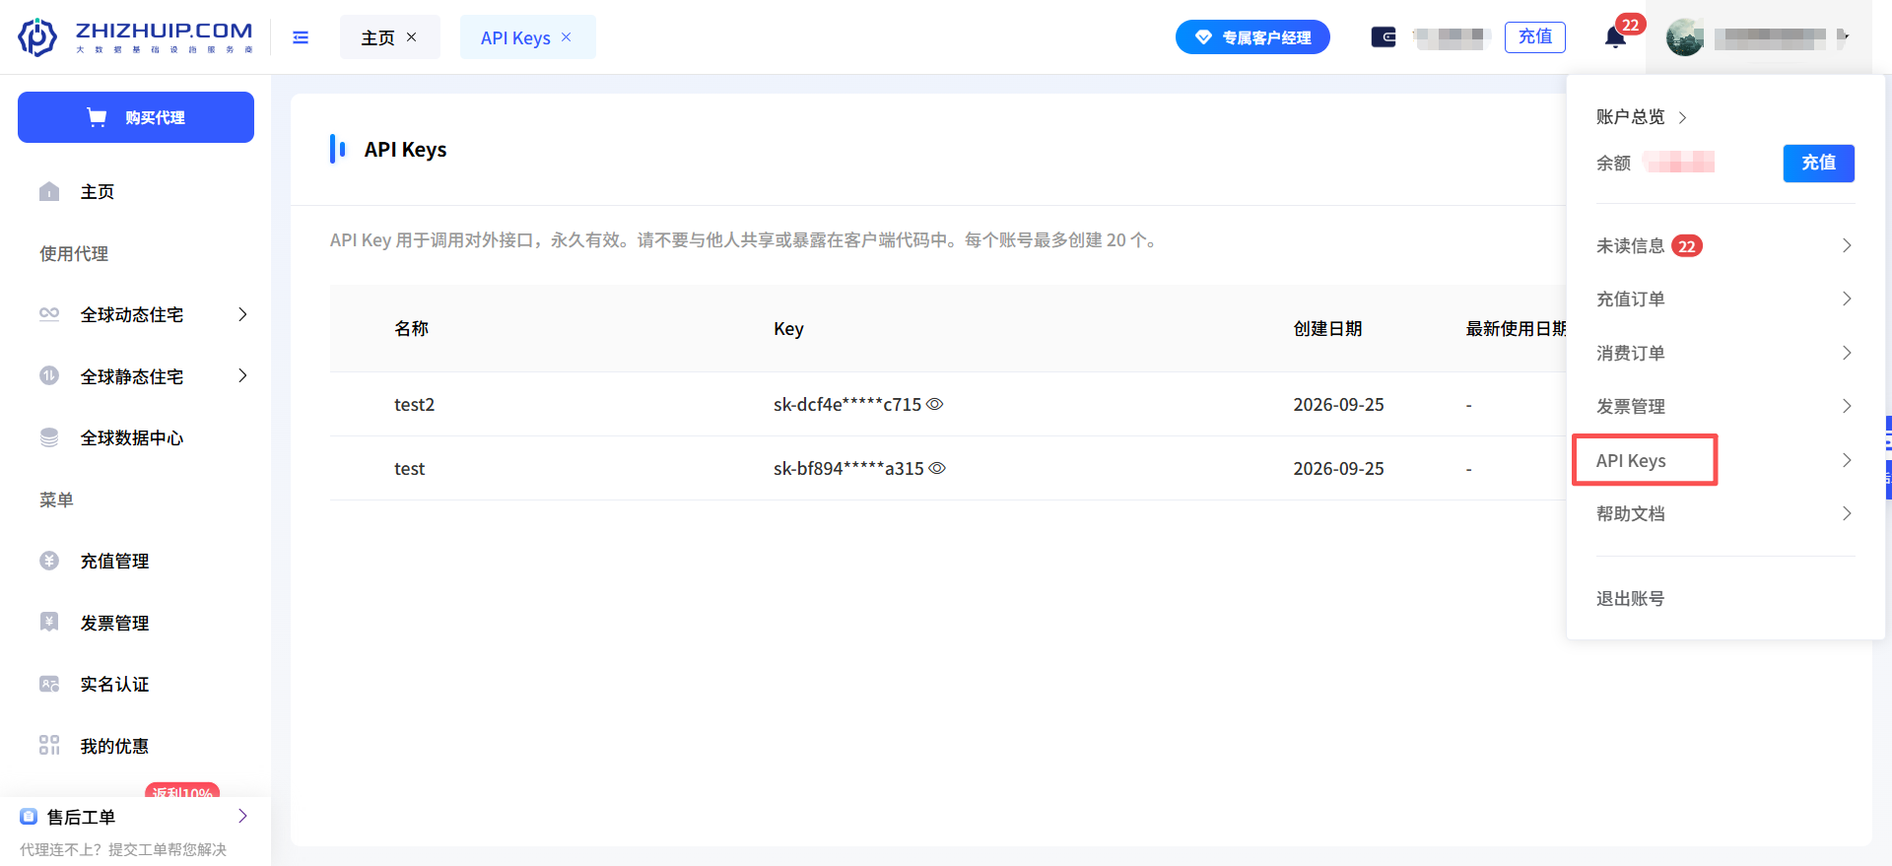Click blue 充值 button beside balance
Screen dimensions: 1892x866
tap(1818, 163)
